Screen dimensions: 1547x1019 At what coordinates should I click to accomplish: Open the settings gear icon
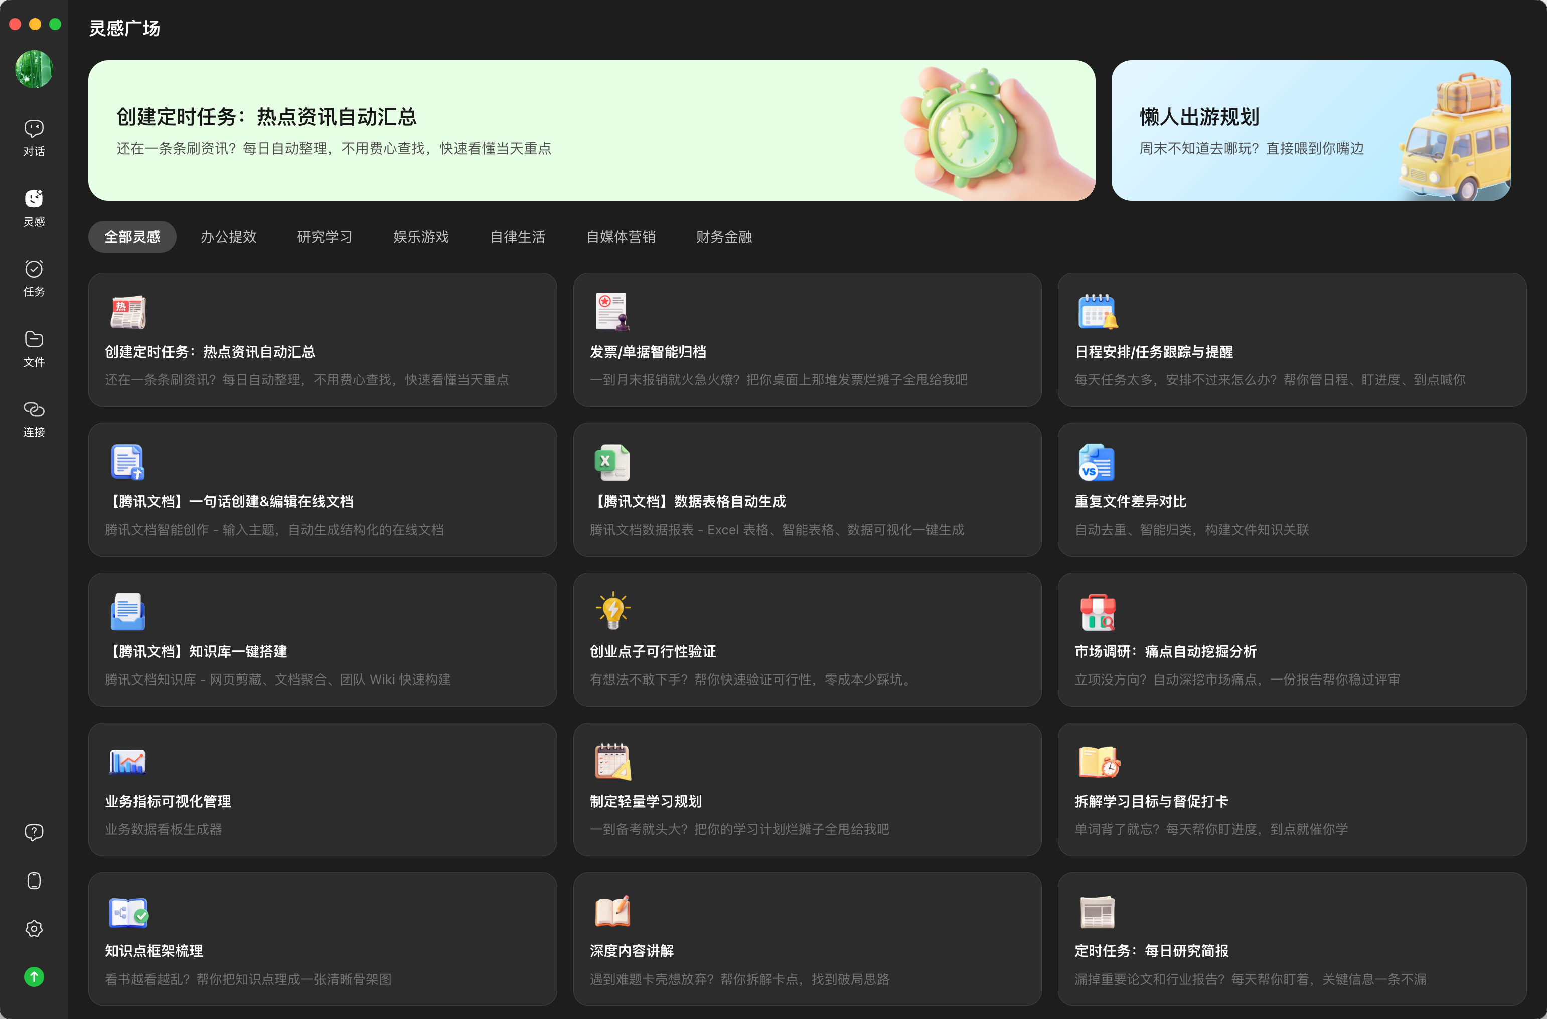34,929
